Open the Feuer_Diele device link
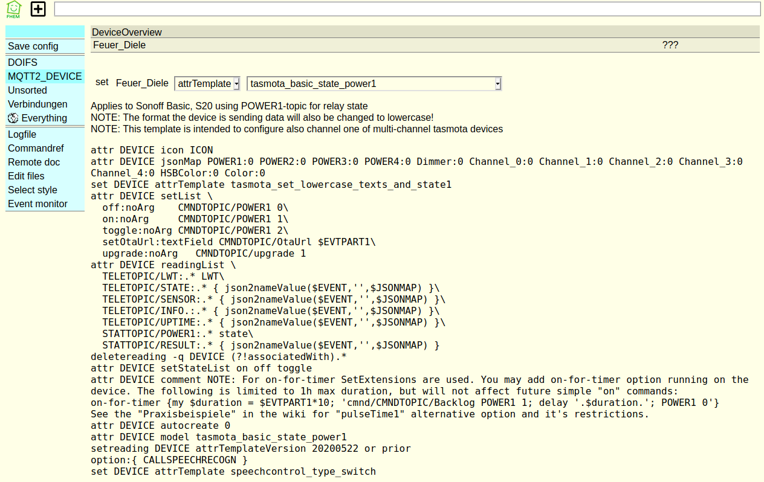This screenshot has width=764, height=482. 119,45
